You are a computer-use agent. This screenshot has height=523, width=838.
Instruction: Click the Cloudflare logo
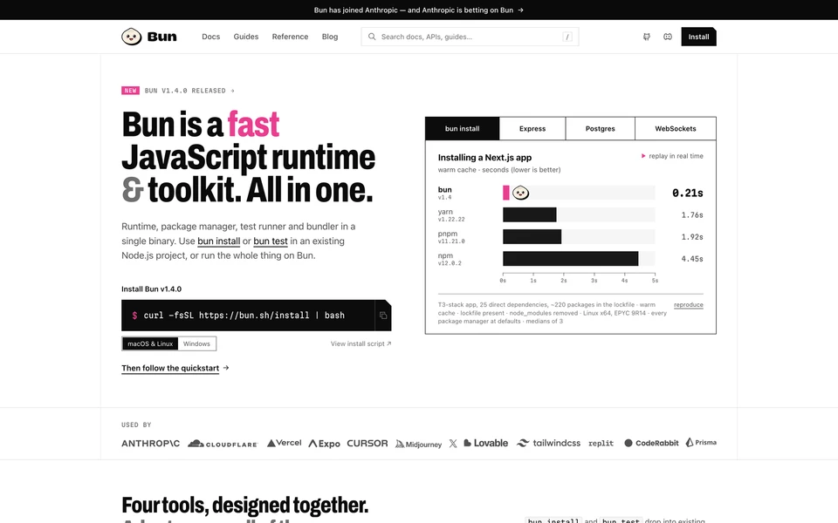click(223, 444)
